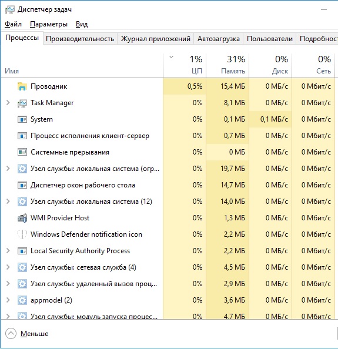The height and width of the screenshot is (349, 338).
Task: Click the System process icon
Action: 22,119
